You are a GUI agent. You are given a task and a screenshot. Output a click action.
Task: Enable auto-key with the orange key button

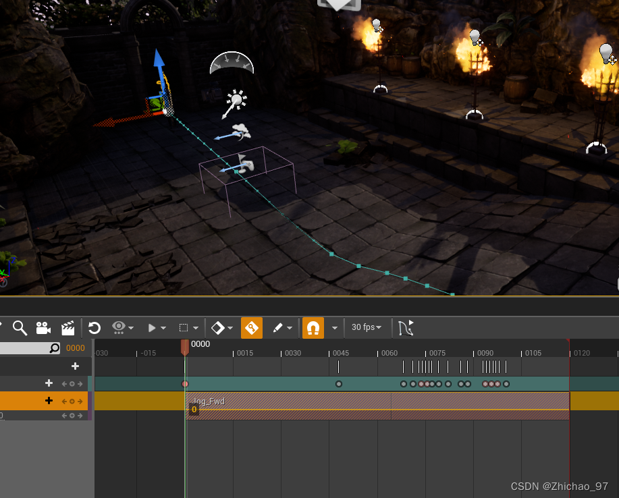[252, 327]
